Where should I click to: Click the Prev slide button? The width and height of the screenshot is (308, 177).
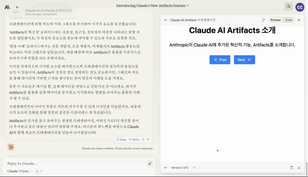click(220, 60)
